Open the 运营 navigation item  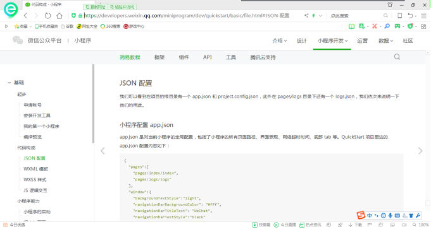pos(362,41)
